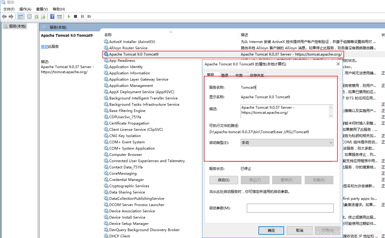Pause the service with toolbar icon

pyautogui.click(x=82, y=17)
